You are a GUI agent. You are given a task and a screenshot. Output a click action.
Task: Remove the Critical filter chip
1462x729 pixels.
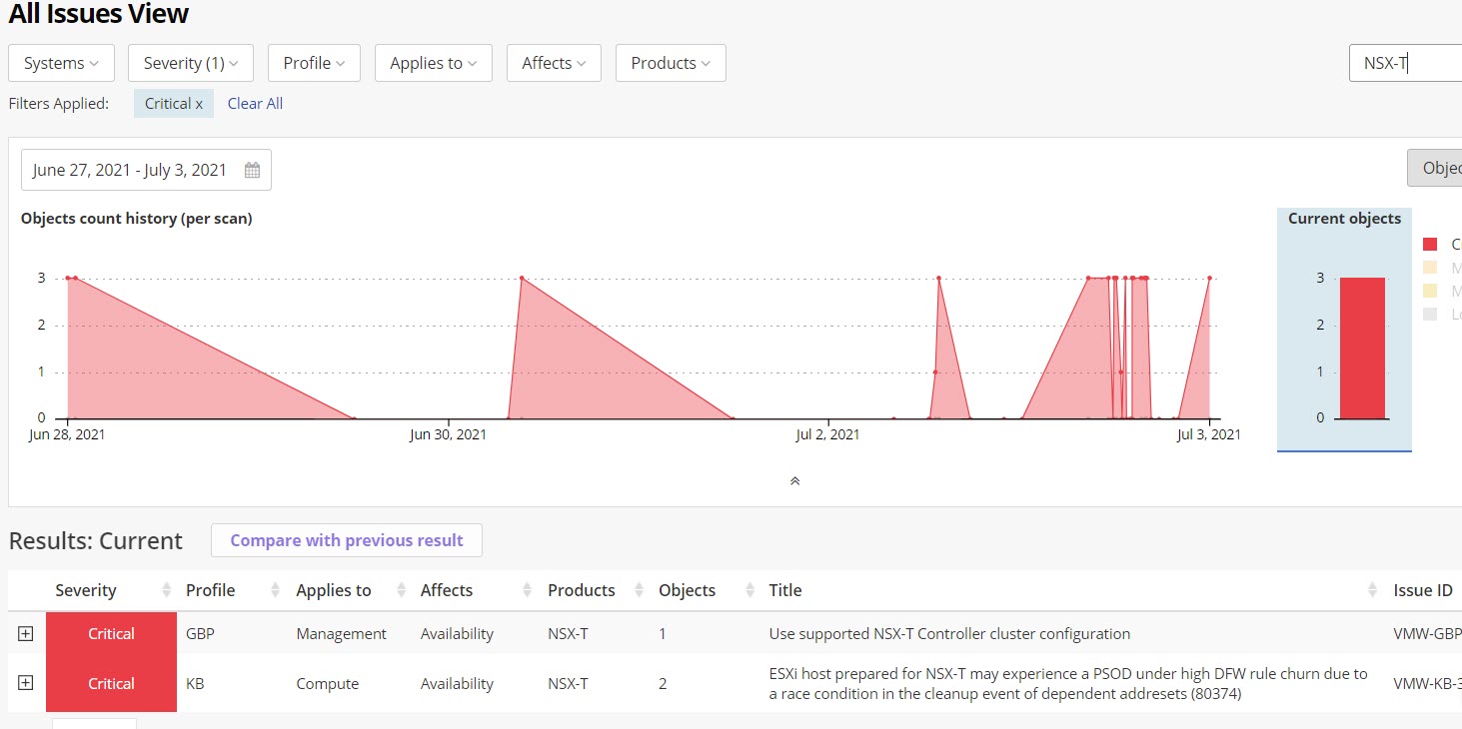click(x=199, y=104)
